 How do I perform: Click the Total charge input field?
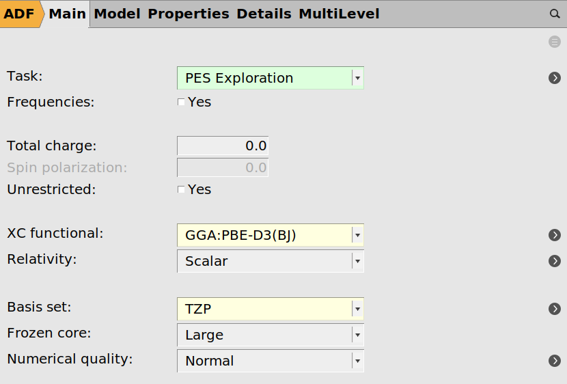[223, 146]
